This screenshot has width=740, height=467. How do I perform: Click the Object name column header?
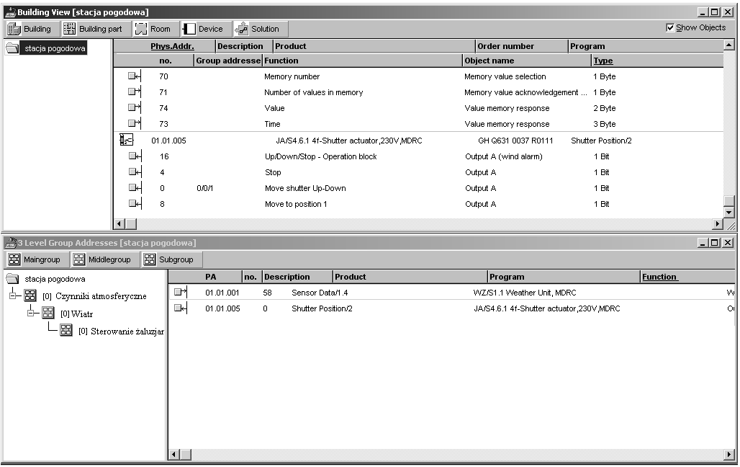coord(527,61)
